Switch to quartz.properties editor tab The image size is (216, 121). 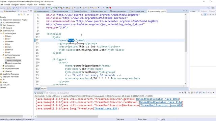118,11
